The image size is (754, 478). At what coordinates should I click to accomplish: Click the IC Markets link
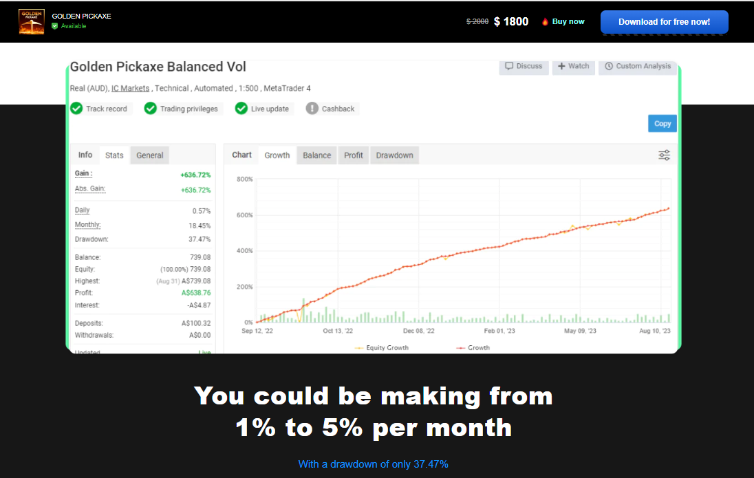[130, 89]
